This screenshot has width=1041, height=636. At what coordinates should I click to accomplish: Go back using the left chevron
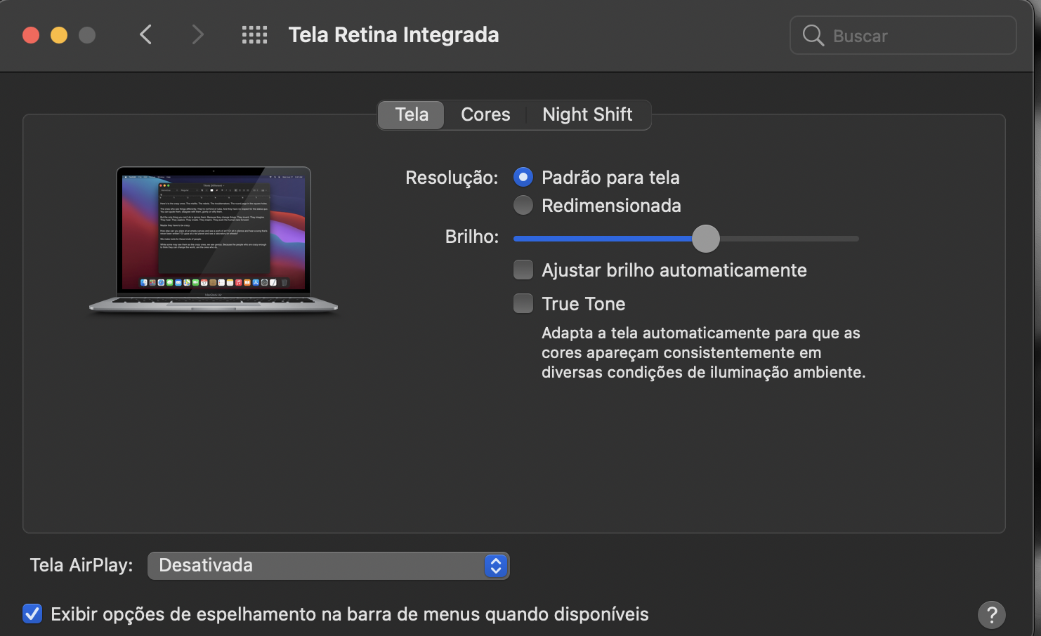pos(145,34)
